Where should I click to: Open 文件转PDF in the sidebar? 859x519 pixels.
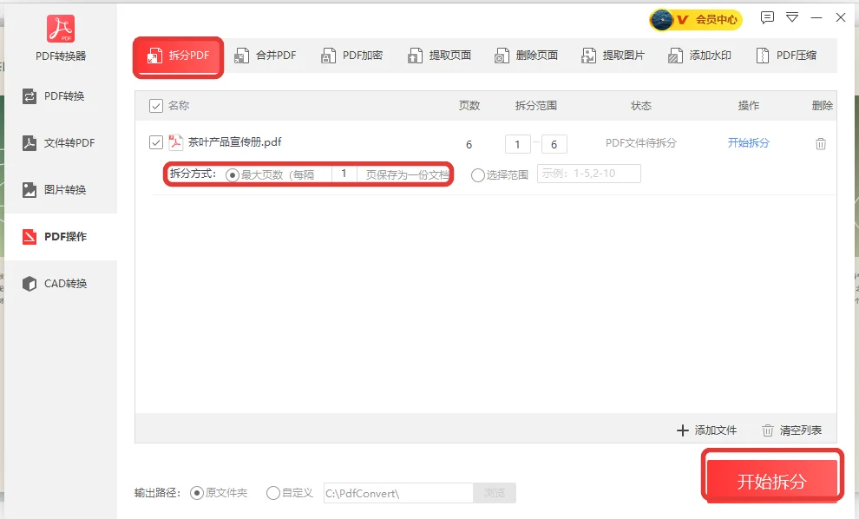[61, 143]
